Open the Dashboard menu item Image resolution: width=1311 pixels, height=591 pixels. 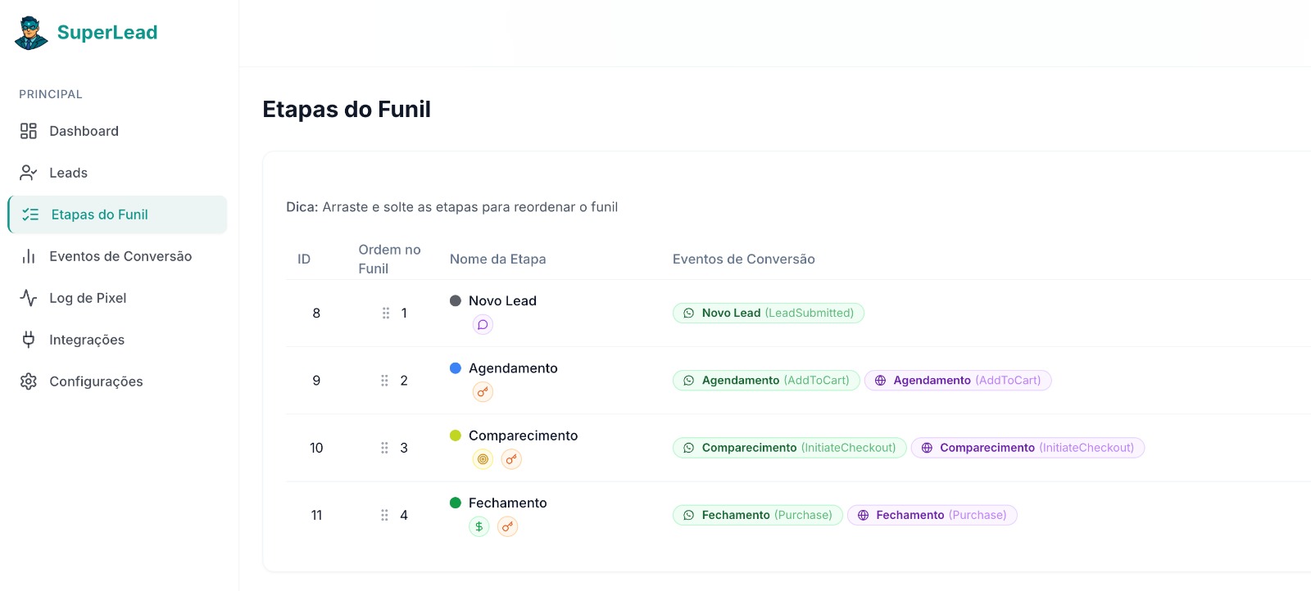tap(117, 131)
